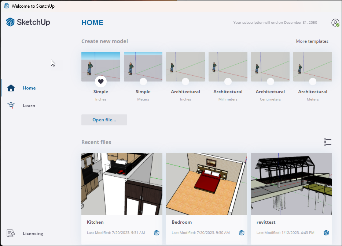Open the Kitchen recent file preview
Image resolution: width=342 pixels, height=246 pixels.
pyautogui.click(x=122, y=184)
